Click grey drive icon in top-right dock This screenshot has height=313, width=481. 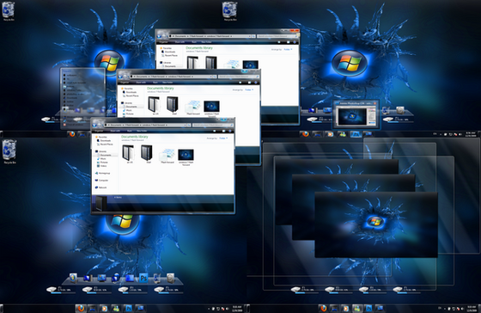tap(400, 110)
